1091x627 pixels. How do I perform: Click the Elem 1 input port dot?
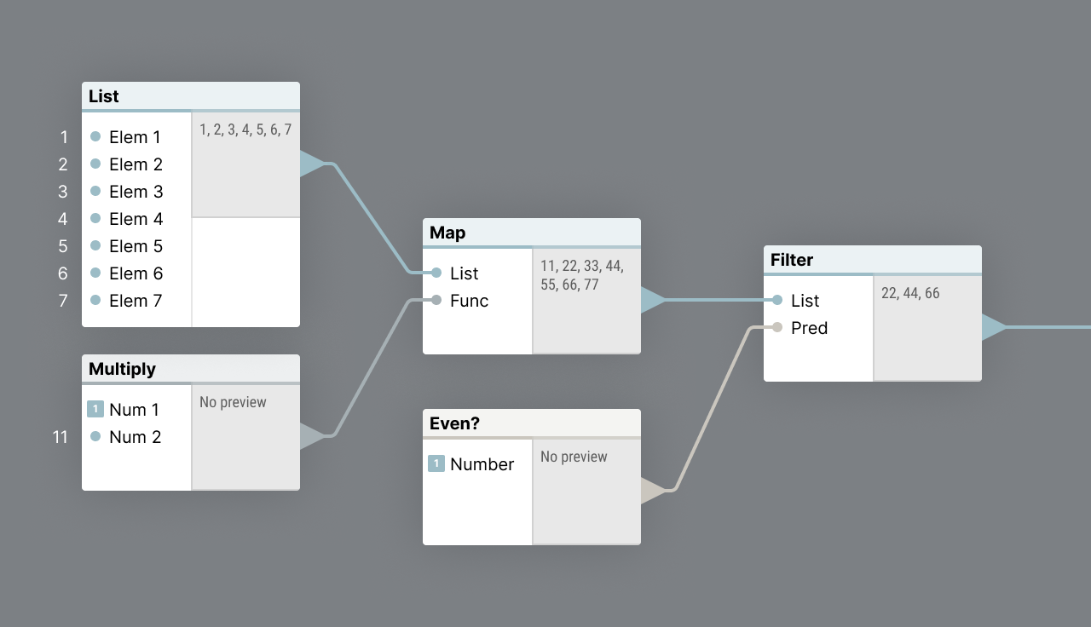pyautogui.click(x=95, y=136)
